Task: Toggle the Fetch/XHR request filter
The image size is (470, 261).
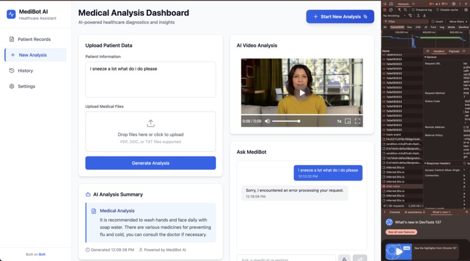Action: point(397,27)
